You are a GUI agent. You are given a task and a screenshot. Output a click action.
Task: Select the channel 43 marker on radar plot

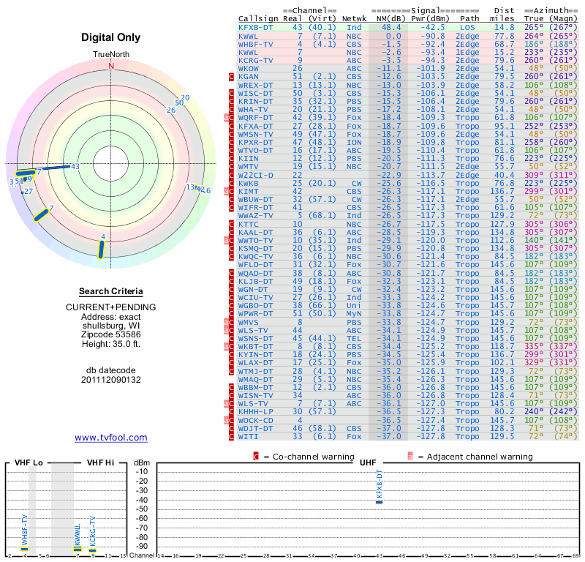point(75,167)
